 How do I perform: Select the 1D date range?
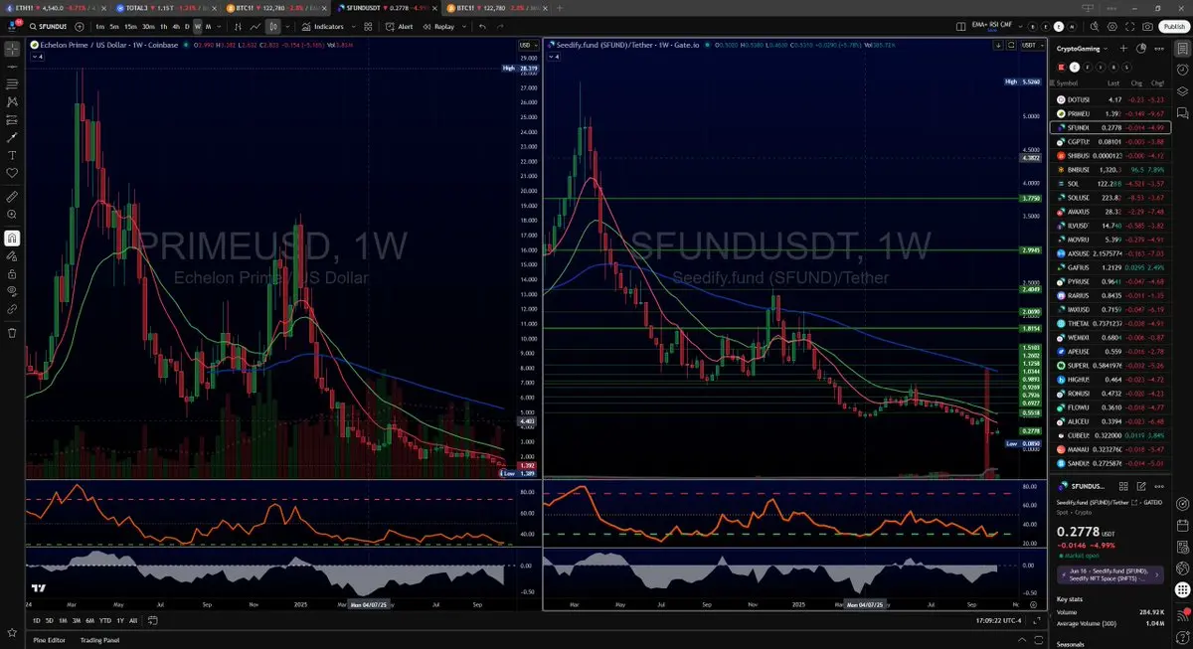coord(37,620)
